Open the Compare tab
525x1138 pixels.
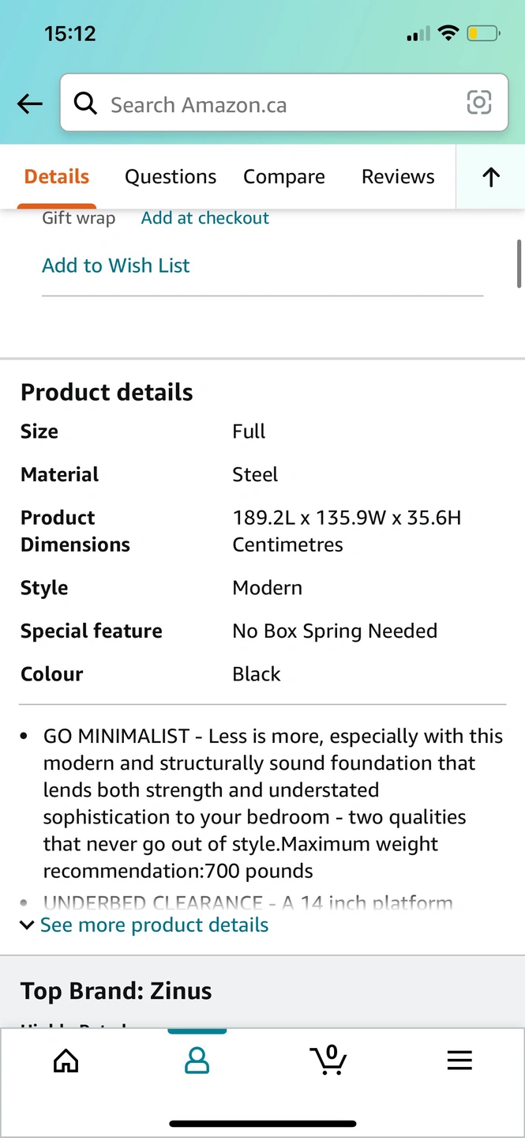[x=284, y=177]
